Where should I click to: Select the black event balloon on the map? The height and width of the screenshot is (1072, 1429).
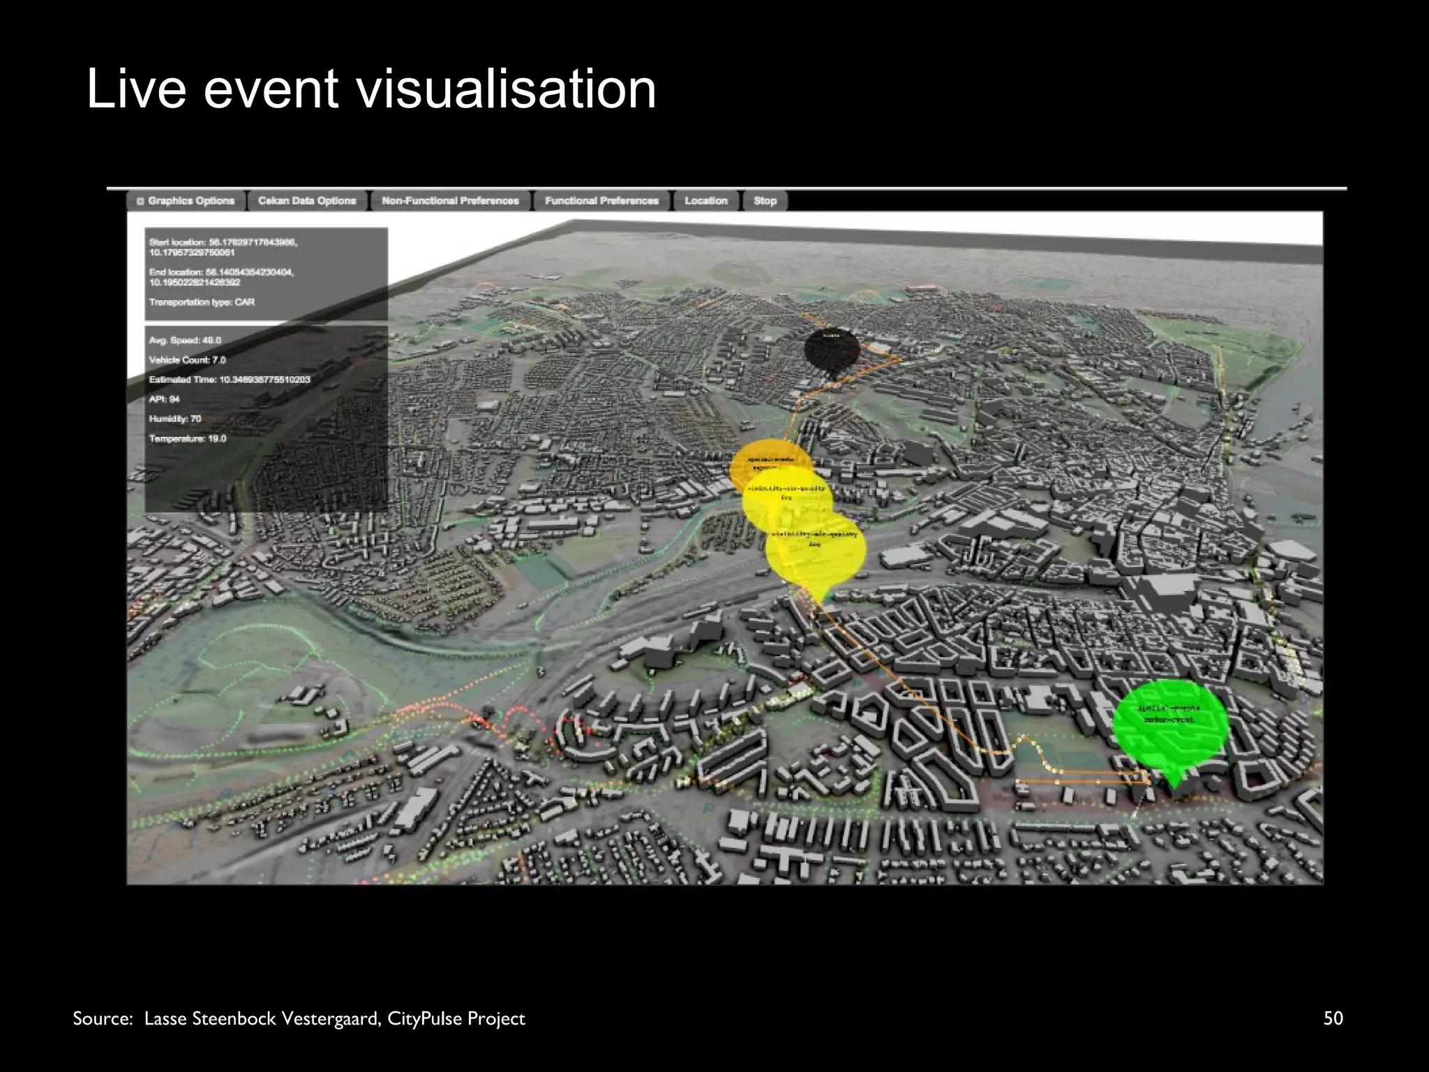click(832, 353)
